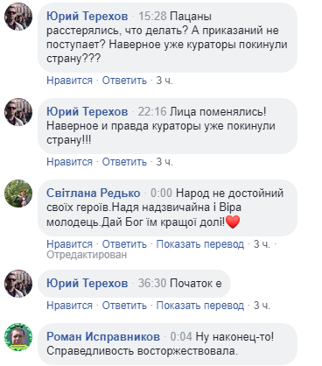The image size is (322, 366).
Task: Click avatar beside the 36:30 comment
Action: click(18, 284)
